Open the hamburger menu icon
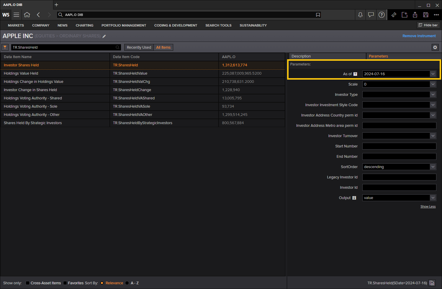Screen dimensions: 442x289 (x=17, y=15)
